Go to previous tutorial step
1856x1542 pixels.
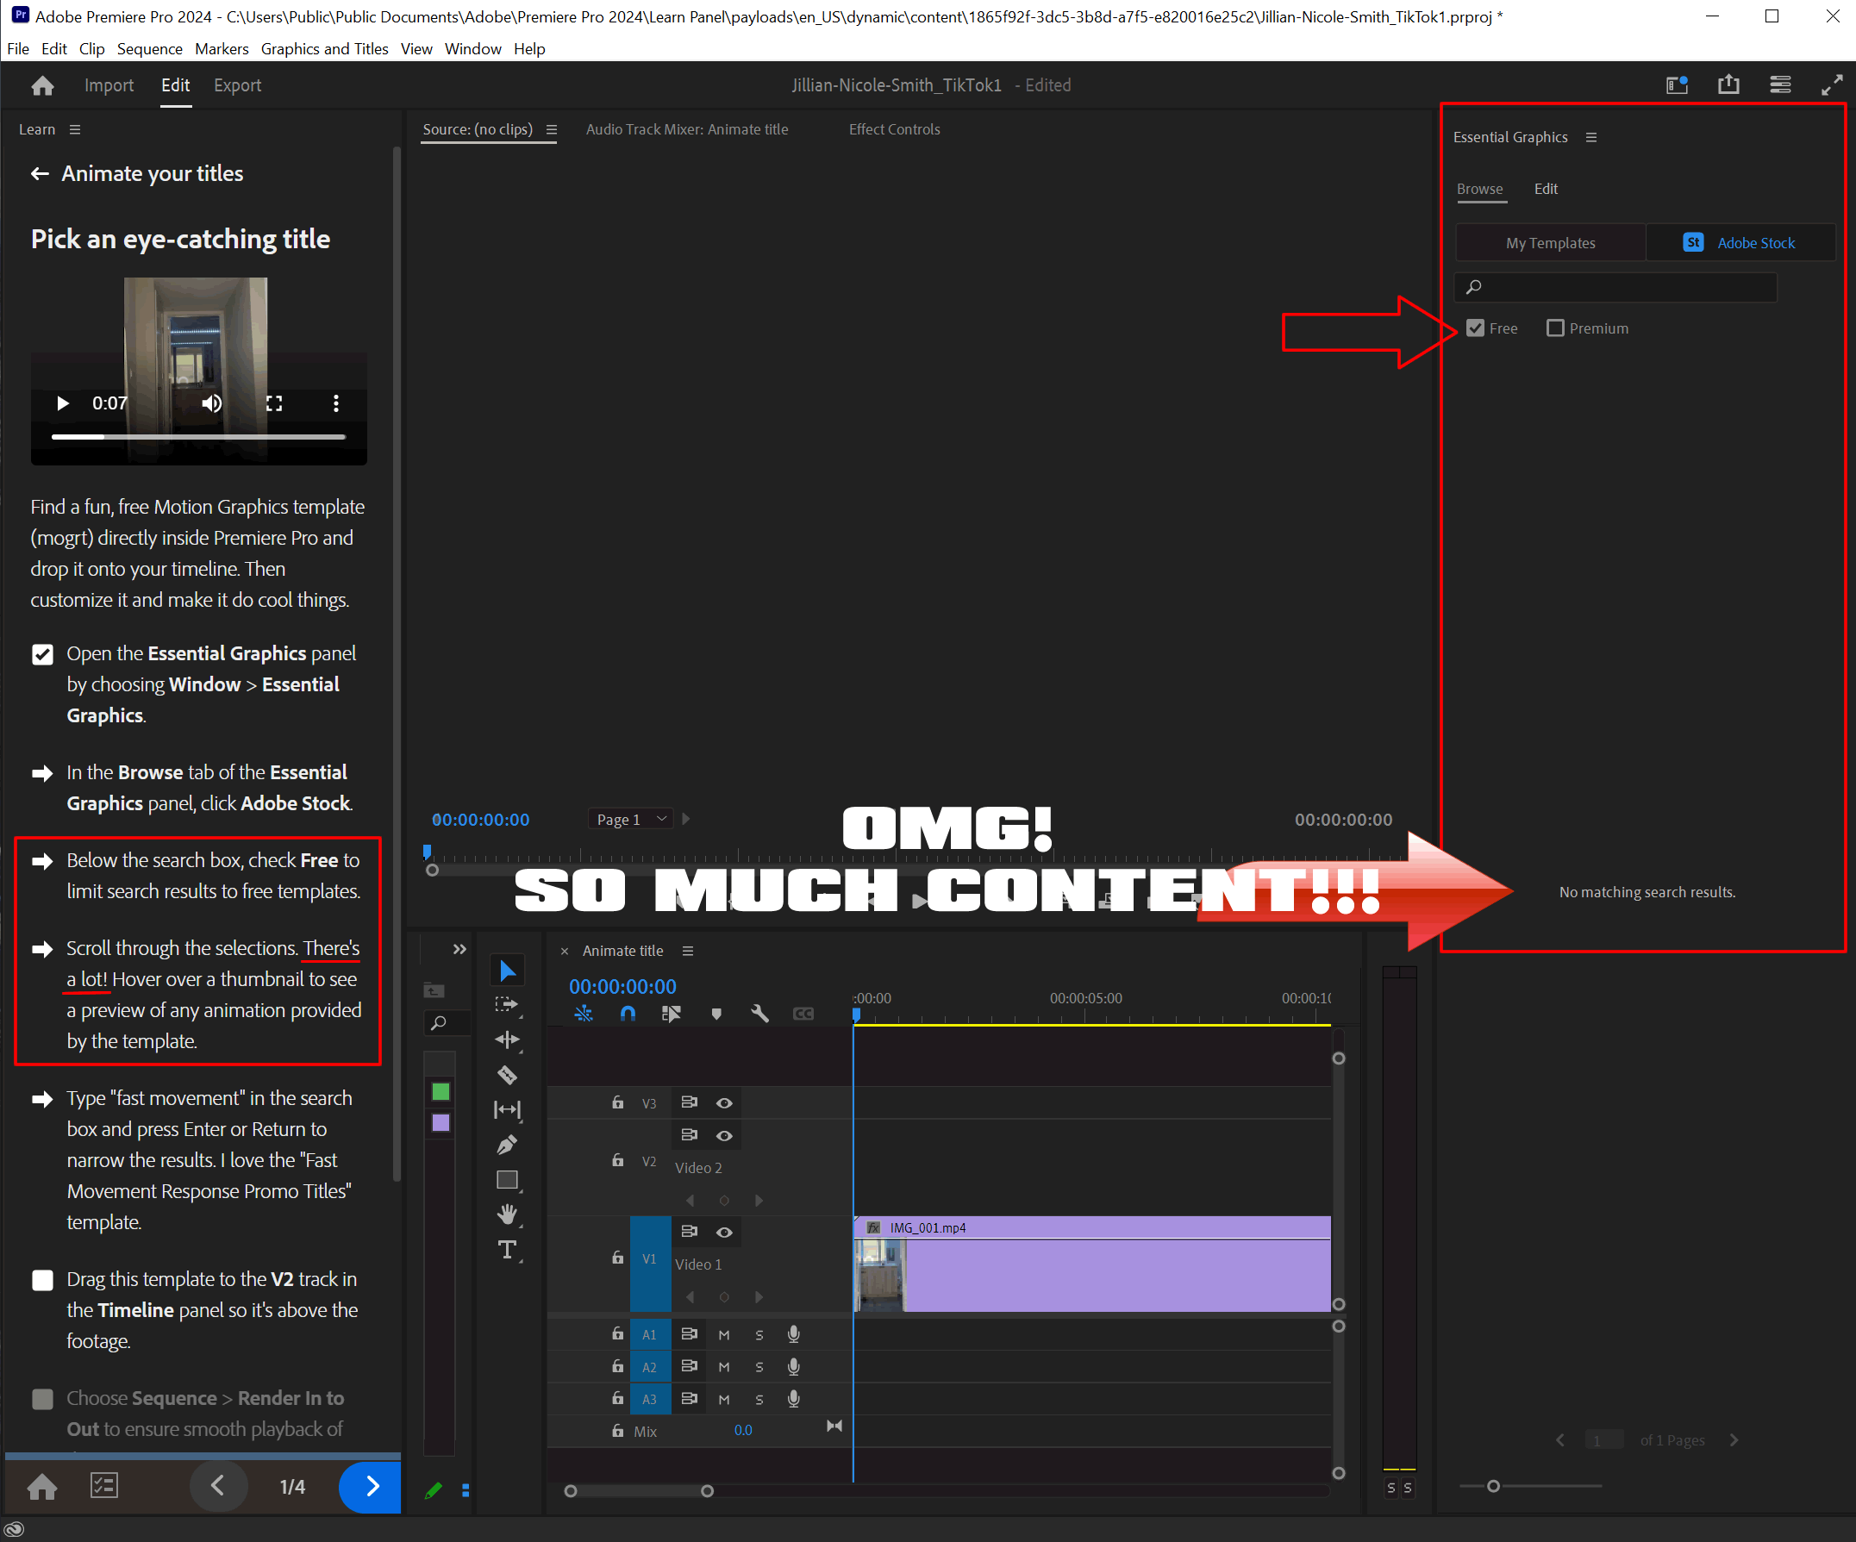[x=218, y=1486]
